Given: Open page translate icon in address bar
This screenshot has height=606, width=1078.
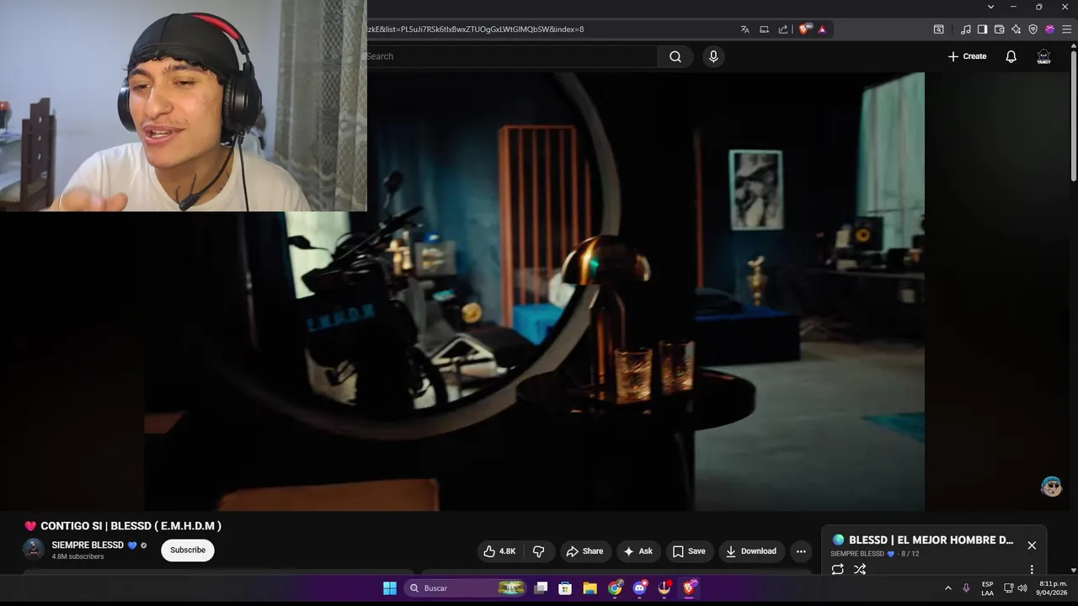Looking at the screenshot, I should pyautogui.click(x=744, y=29).
